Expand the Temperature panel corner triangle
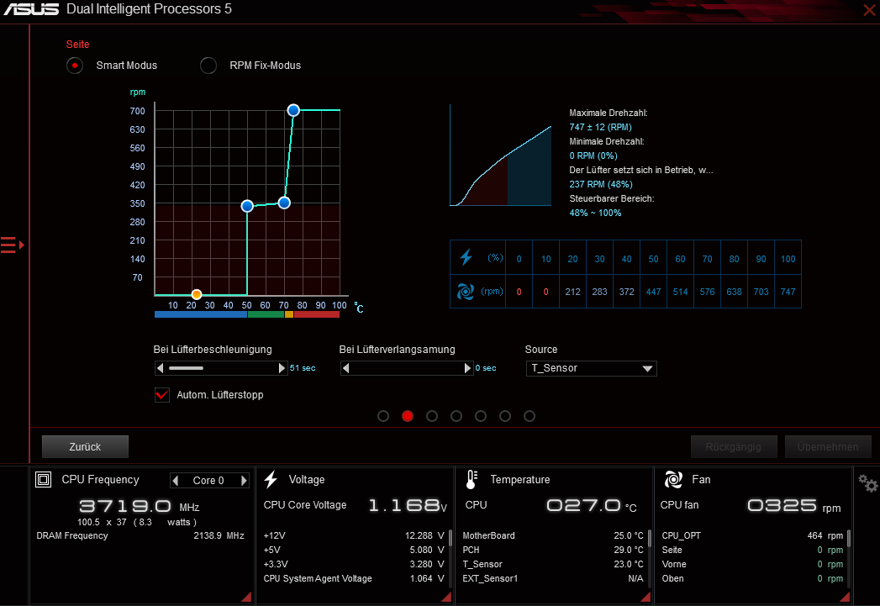 pyautogui.click(x=646, y=597)
